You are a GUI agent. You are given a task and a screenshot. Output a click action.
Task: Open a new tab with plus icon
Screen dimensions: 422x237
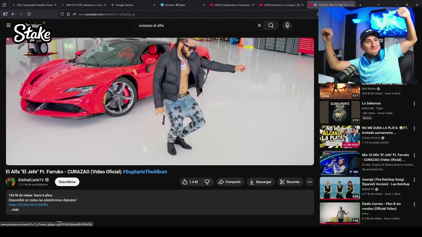[x=360, y=5]
